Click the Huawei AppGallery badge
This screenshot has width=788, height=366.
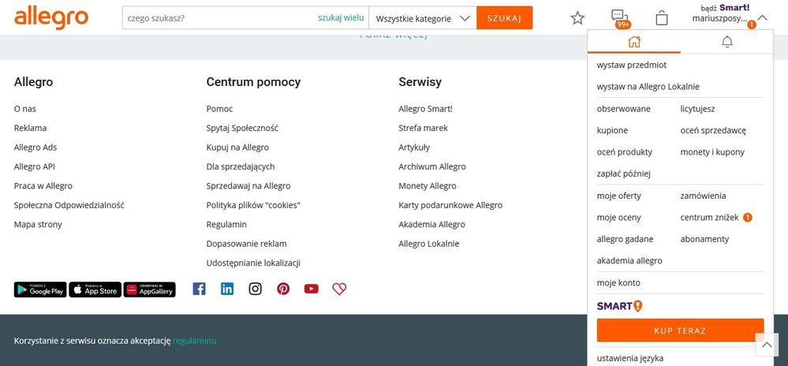[x=150, y=289]
